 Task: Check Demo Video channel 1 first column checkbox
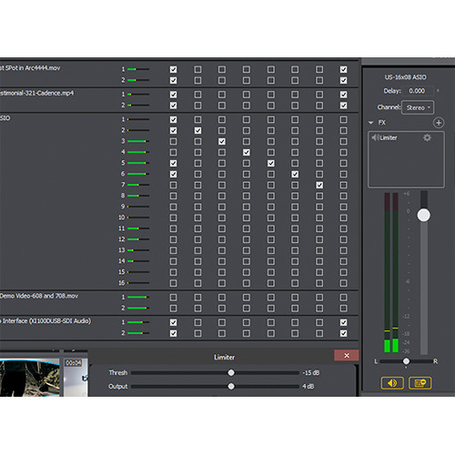(x=173, y=298)
